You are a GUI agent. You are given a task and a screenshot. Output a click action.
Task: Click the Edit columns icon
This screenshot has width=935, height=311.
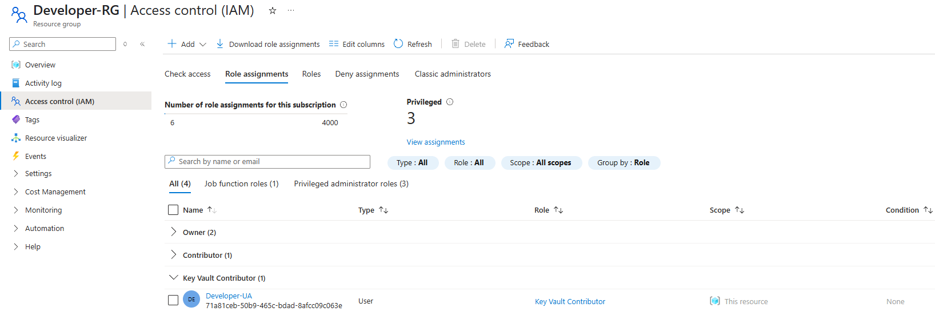pyautogui.click(x=334, y=43)
